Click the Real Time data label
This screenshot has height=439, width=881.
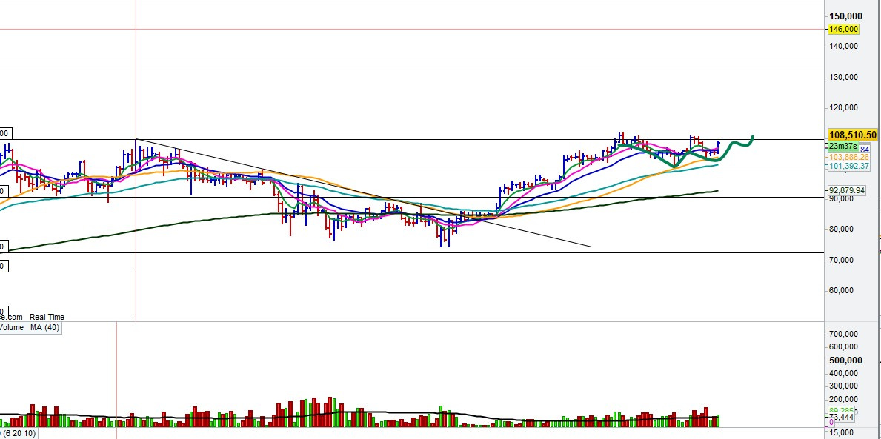47,318
